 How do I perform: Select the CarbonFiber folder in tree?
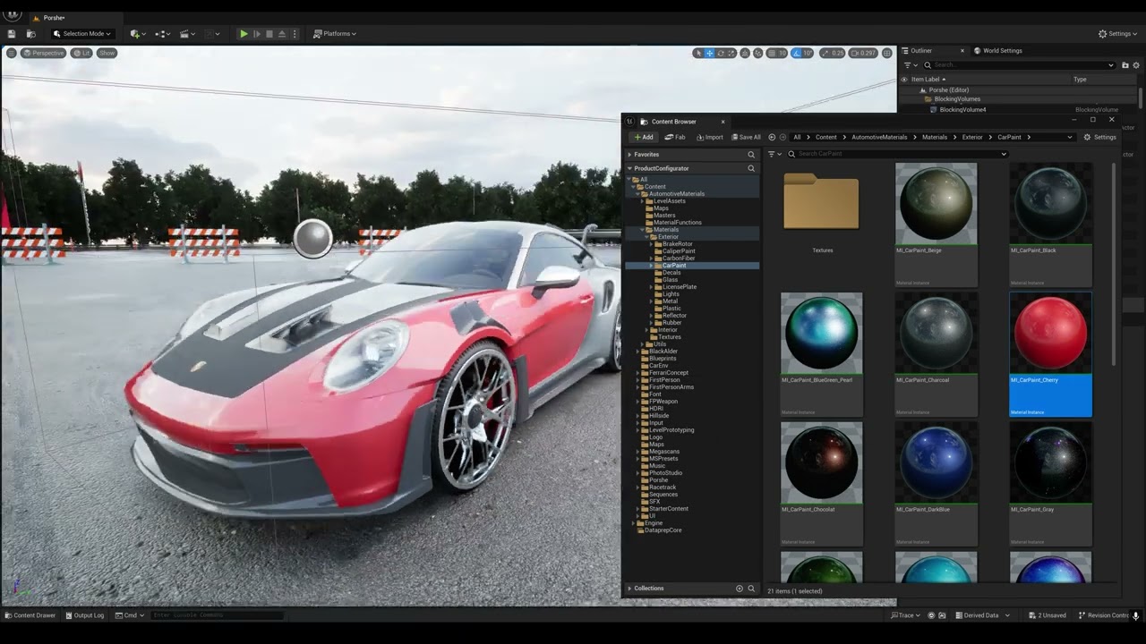pos(679,258)
